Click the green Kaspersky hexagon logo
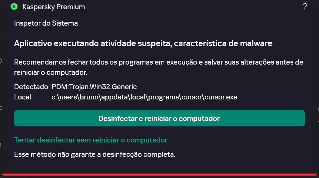This screenshot has height=178, width=319. (14, 7)
